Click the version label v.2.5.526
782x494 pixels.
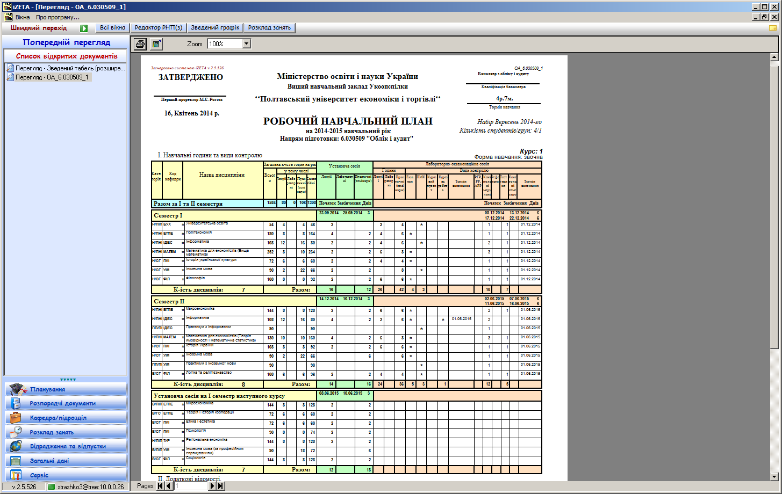(x=24, y=486)
